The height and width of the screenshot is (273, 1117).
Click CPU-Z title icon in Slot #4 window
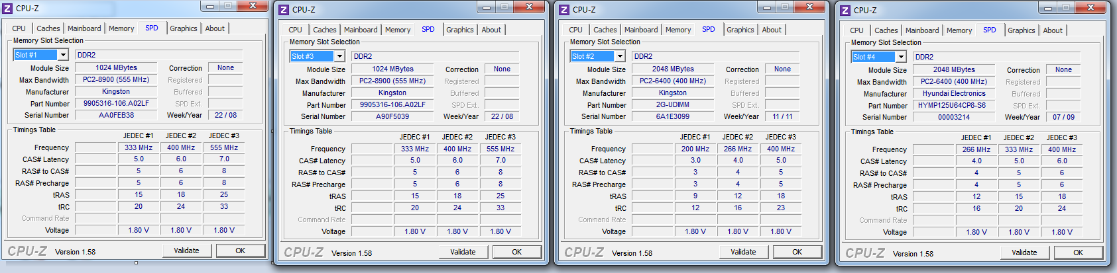tap(845, 11)
